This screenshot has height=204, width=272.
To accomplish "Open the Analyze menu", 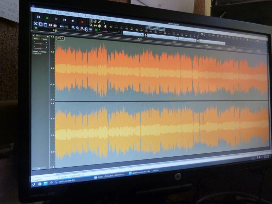I will [x=107, y=18].
